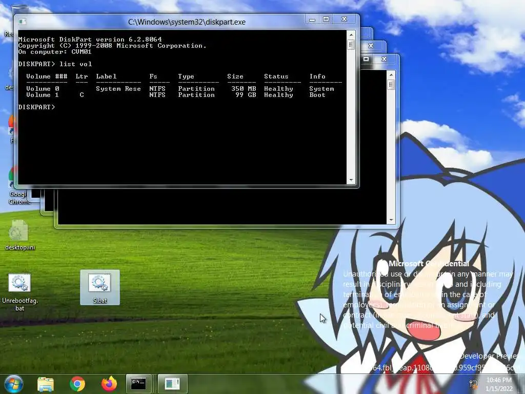Image resolution: width=525 pixels, height=394 pixels.
Task: Open the Windows Start orb
Action: (x=13, y=384)
